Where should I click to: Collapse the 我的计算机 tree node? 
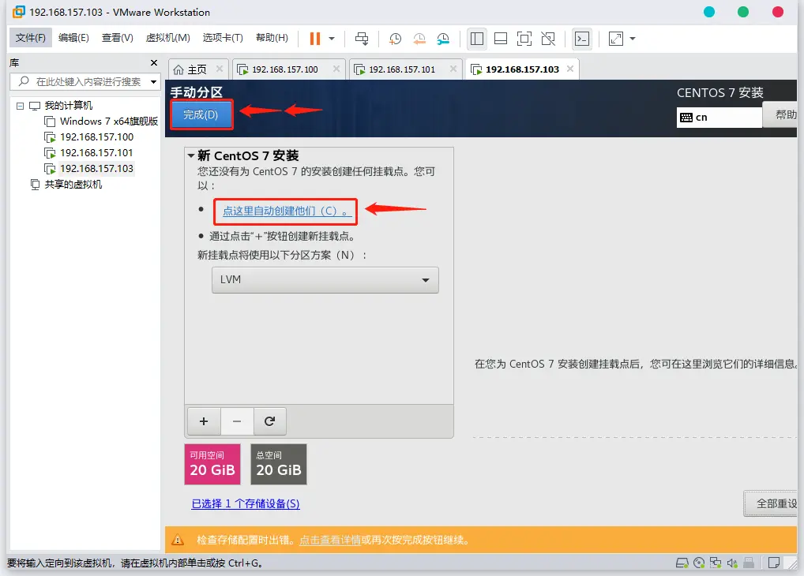[x=20, y=106]
